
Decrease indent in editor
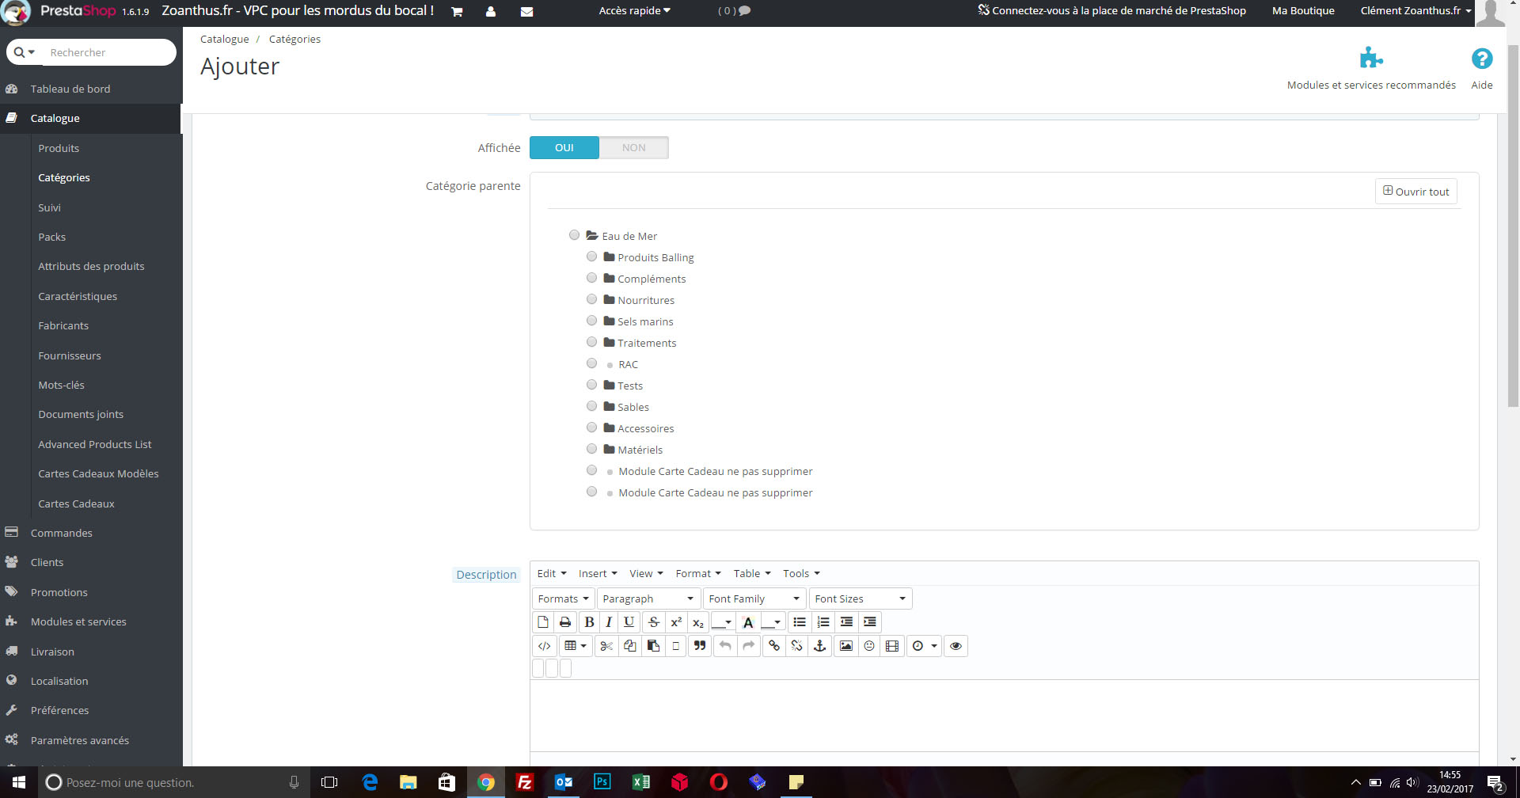pos(846,622)
